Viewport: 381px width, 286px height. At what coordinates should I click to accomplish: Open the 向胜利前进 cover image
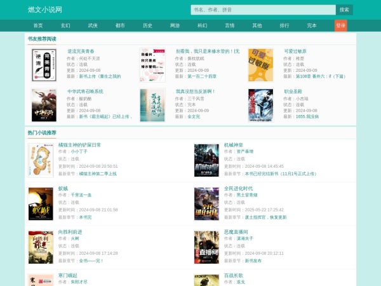(41, 247)
